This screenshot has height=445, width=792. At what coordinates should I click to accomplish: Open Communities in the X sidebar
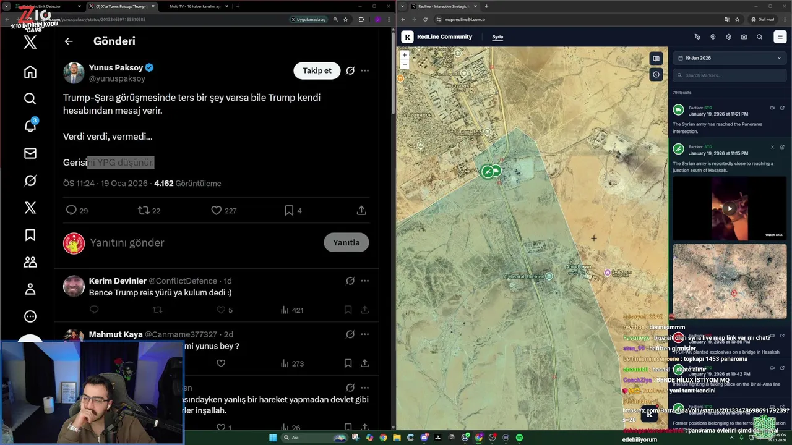30,262
